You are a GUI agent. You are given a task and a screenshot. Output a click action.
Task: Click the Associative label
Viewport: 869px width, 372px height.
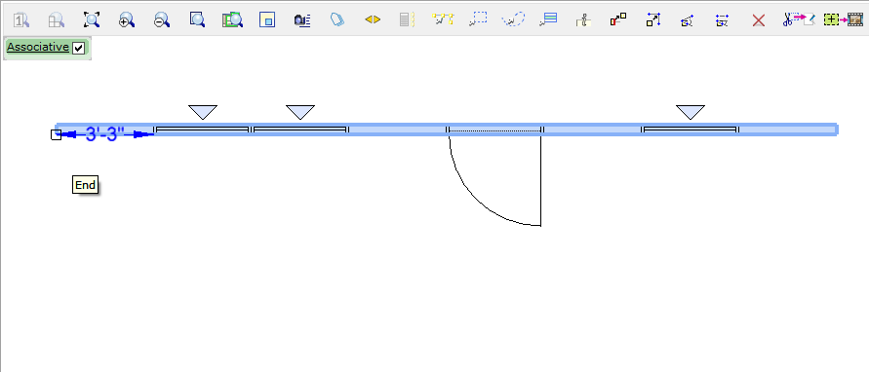[38, 48]
